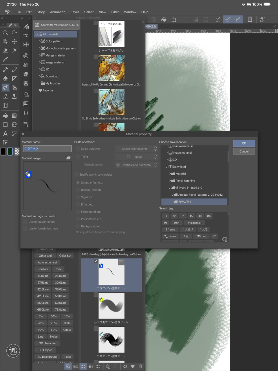Screen dimensions: 278x371
Task: Click the Material name input field
Action: click(x=47, y=148)
